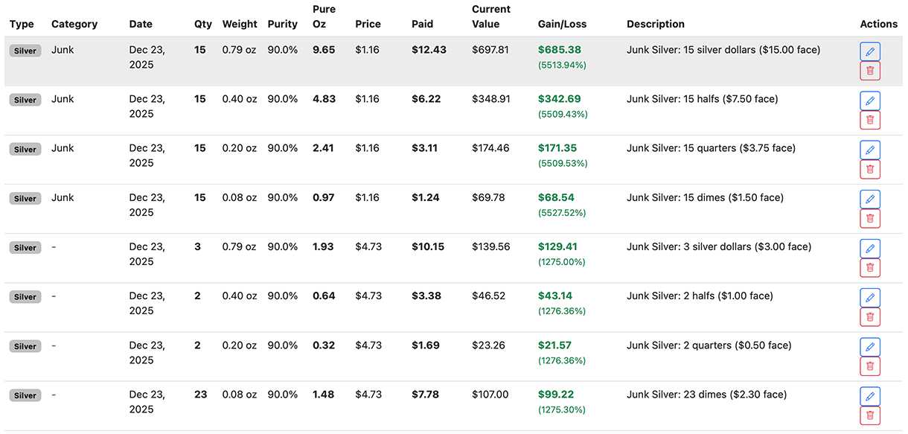Click the Current Value column header
Screen dimensions: 908x434
click(492, 16)
